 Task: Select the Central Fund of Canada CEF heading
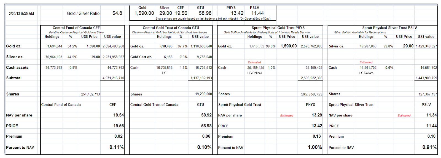(76, 28)
